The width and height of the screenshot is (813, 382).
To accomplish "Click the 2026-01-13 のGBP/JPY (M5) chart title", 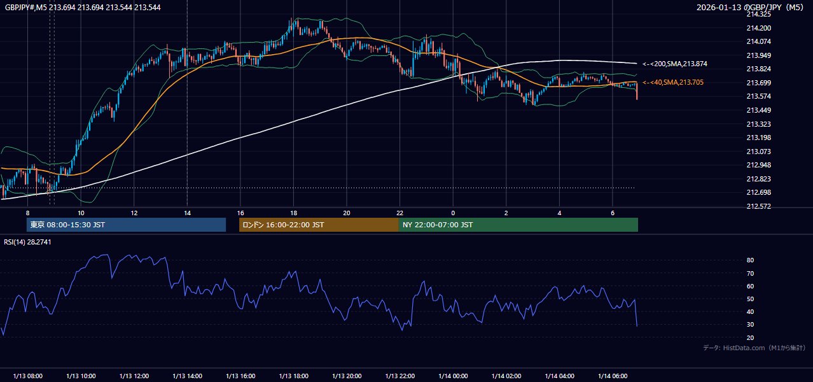I will coord(751,8).
